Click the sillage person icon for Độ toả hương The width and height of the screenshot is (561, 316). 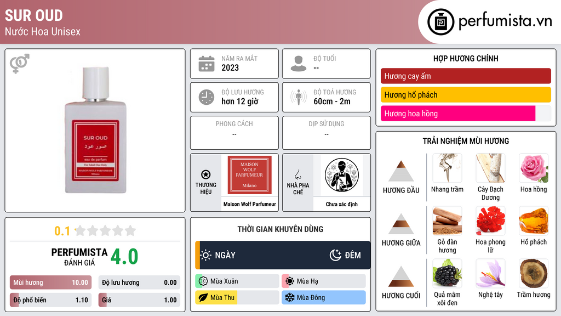coord(299,97)
